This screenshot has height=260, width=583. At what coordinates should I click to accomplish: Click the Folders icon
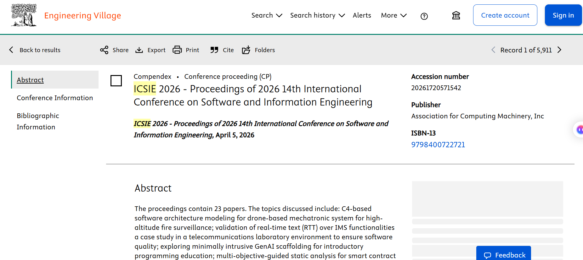coord(246,50)
